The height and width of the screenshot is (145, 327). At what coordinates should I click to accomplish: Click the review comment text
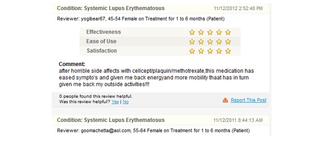[156, 78]
